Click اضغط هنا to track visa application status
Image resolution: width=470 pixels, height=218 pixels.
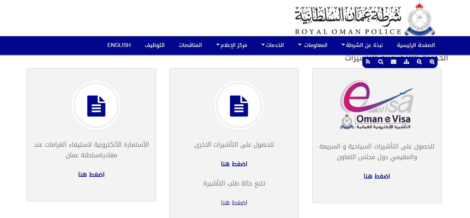234,202
